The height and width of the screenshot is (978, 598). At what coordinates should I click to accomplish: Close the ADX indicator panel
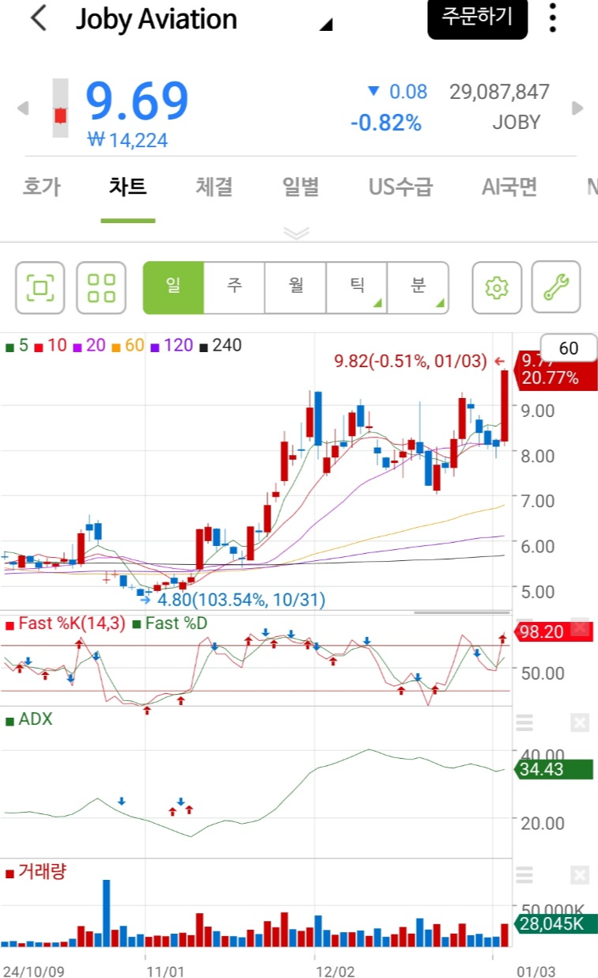[x=580, y=722]
